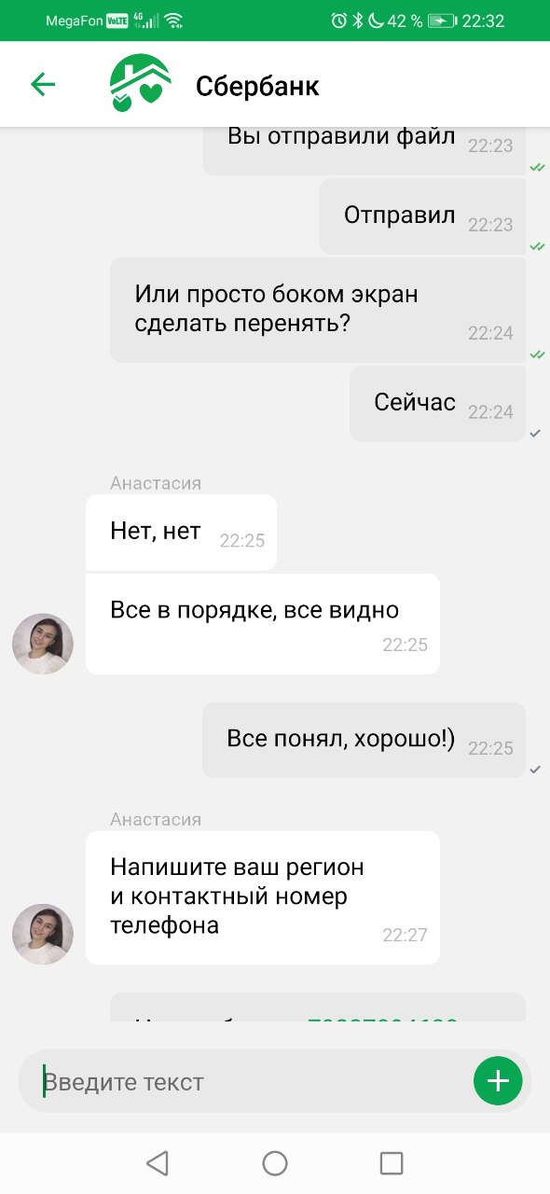Tap the Android home circle button
The width and height of the screenshot is (550, 1194).
(275, 1162)
